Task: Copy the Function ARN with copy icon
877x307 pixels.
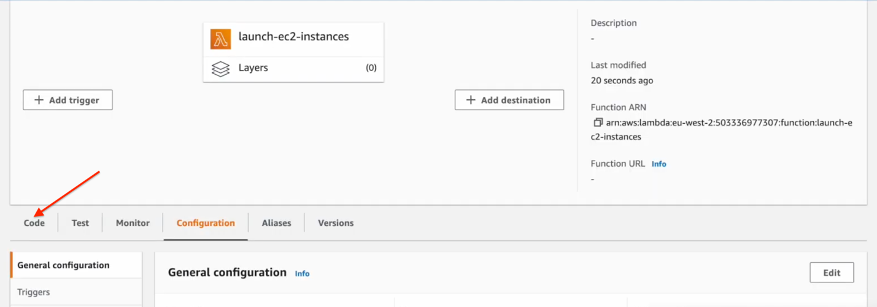Action: pyautogui.click(x=598, y=123)
